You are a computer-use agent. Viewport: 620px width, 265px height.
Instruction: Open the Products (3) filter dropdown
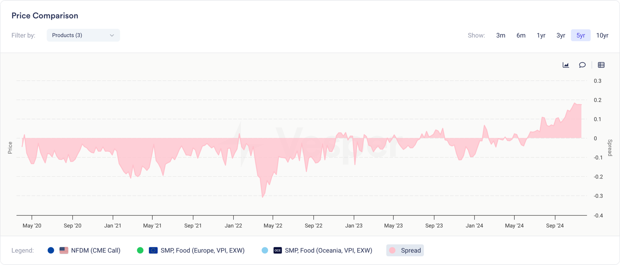coord(83,35)
